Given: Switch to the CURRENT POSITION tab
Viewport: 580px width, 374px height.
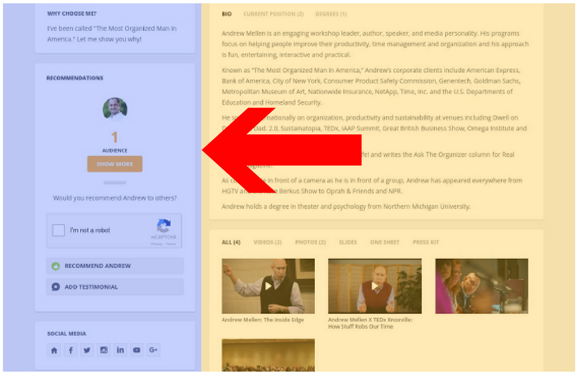Looking at the screenshot, I should pos(273,13).
